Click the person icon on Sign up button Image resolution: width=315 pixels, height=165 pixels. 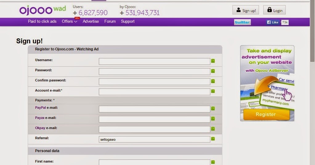coord(238,10)
